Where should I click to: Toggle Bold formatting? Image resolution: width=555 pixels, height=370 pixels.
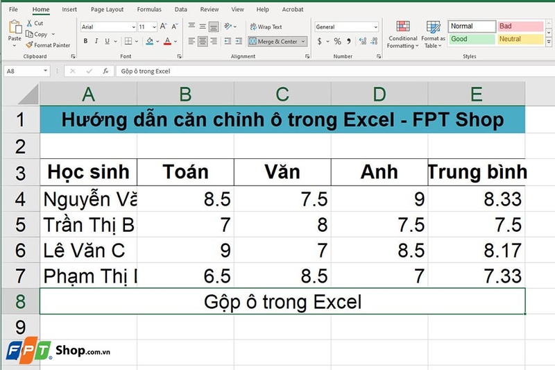tap(85, 42)
